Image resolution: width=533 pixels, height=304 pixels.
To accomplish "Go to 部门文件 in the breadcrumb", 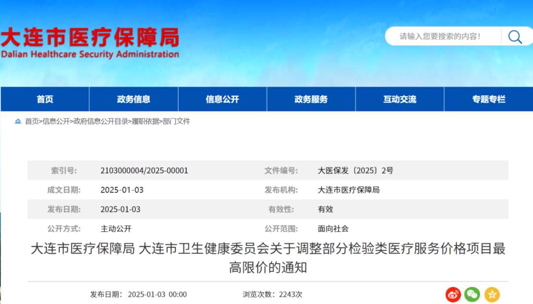I will (x=176, y=121).
